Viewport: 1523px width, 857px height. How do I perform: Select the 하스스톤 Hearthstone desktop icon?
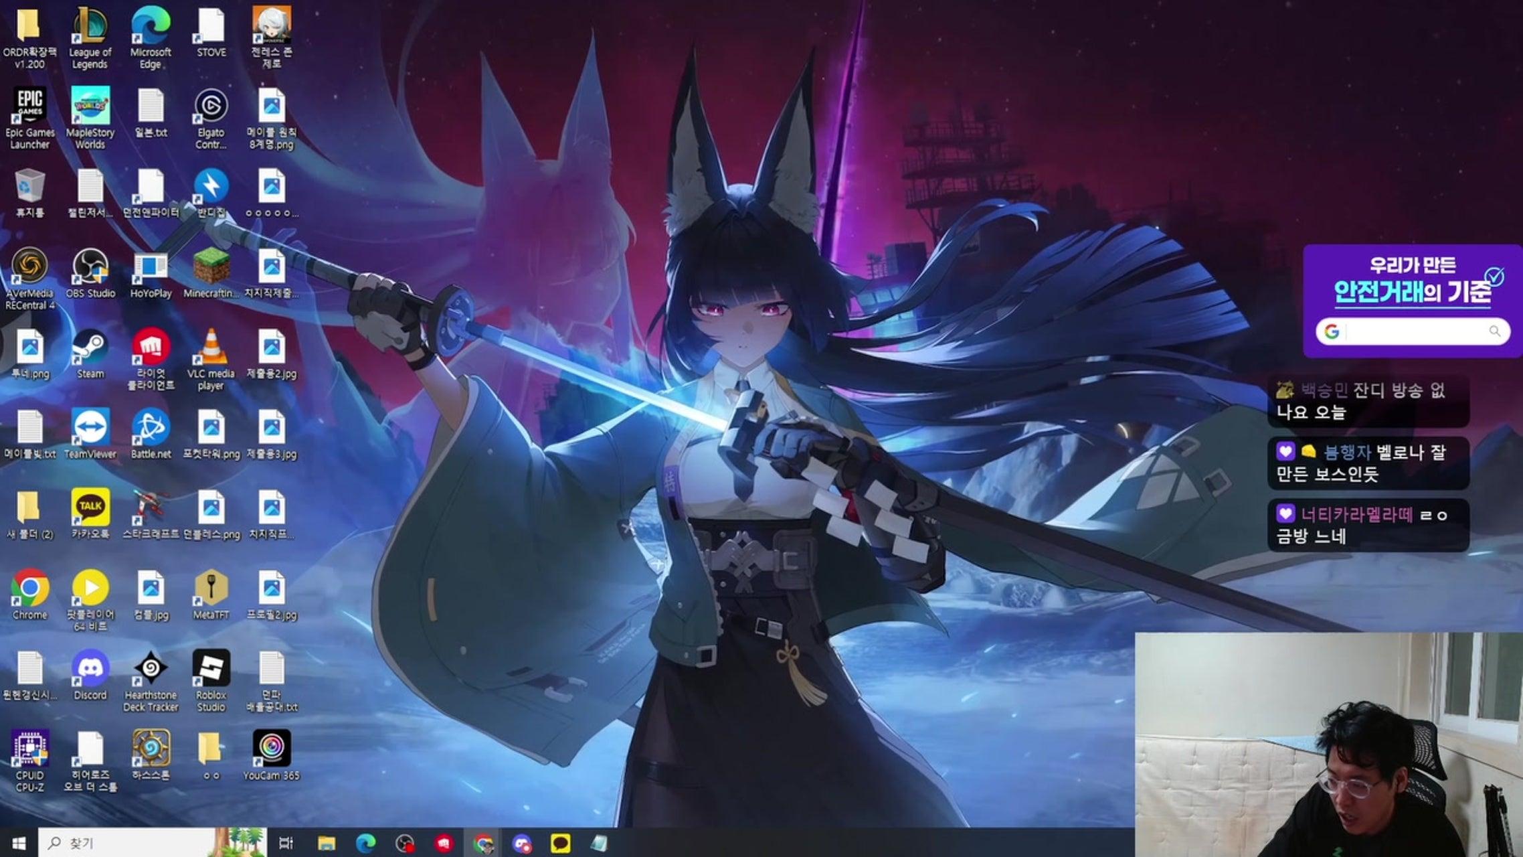pos(151,755)
